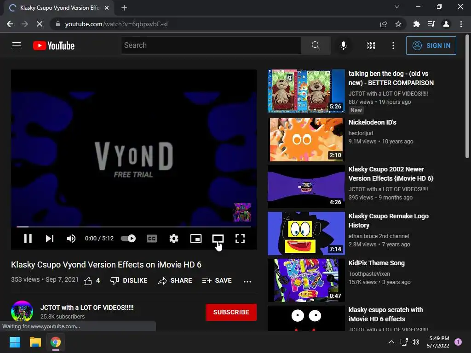
Task: Go to YouTube home via the logo
Action: point(54,46)
